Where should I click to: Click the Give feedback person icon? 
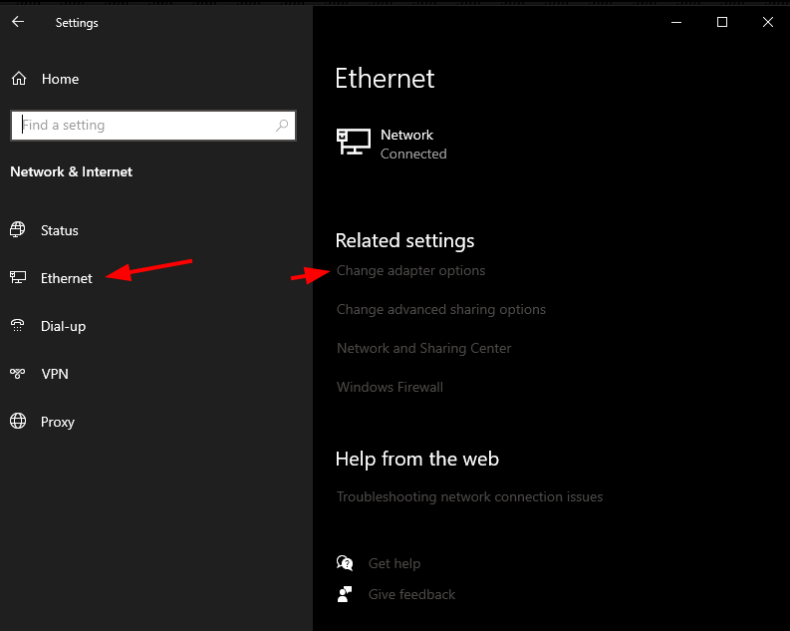345,594
